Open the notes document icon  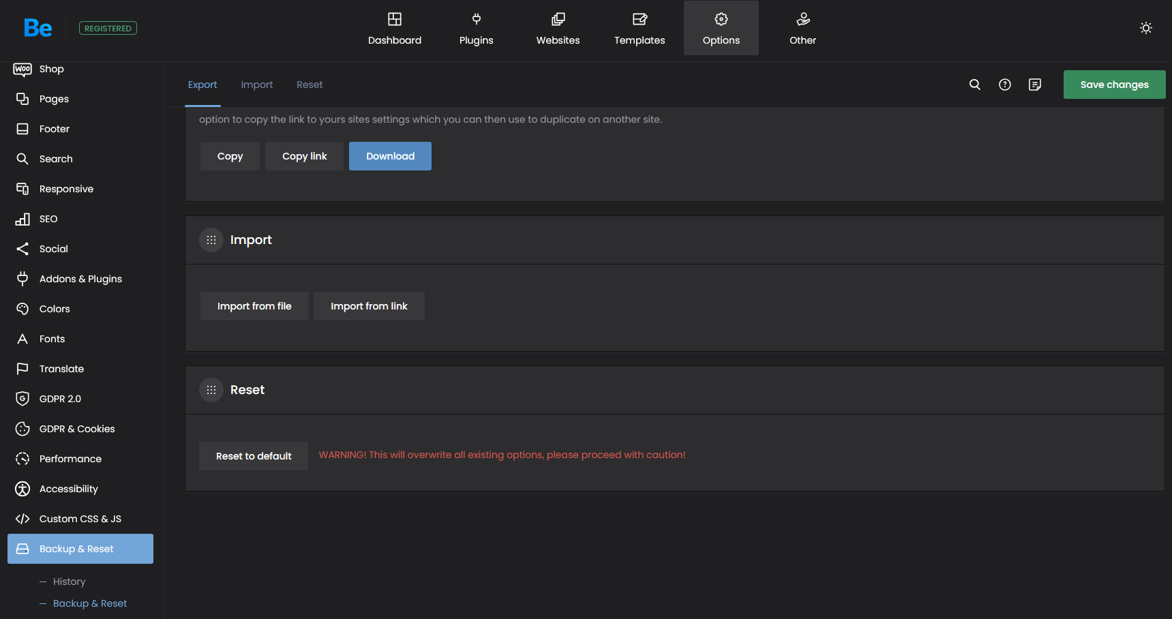(x=1035, y=85)
